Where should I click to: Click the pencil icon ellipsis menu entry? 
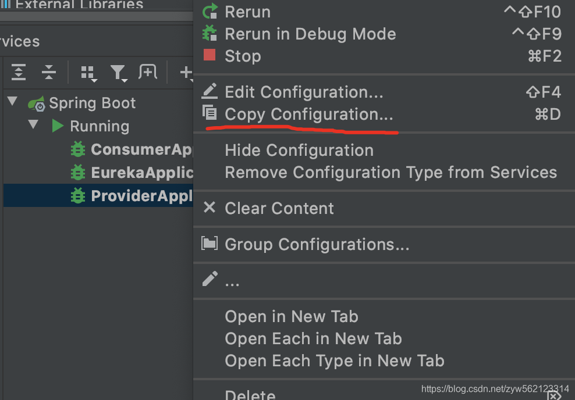[x=384, y=280]
